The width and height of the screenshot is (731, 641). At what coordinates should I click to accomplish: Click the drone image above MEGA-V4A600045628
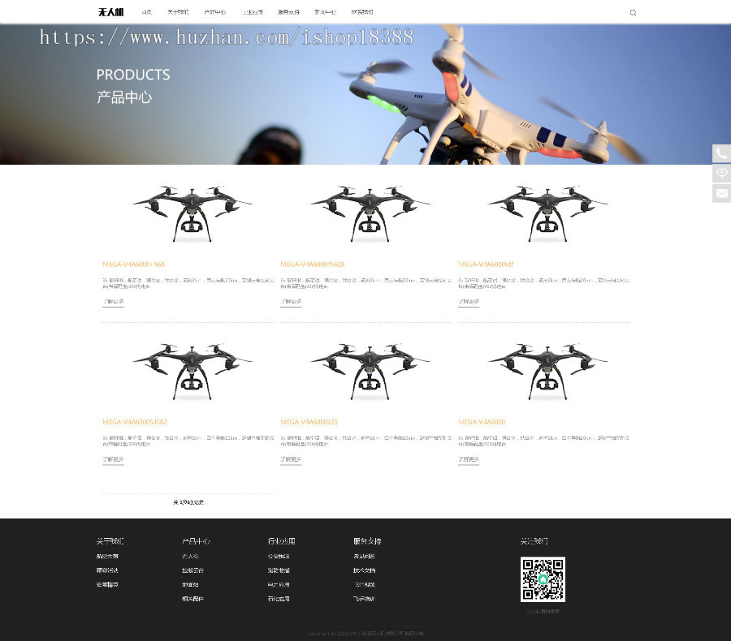pyautogui.click(x=370, y=214)
